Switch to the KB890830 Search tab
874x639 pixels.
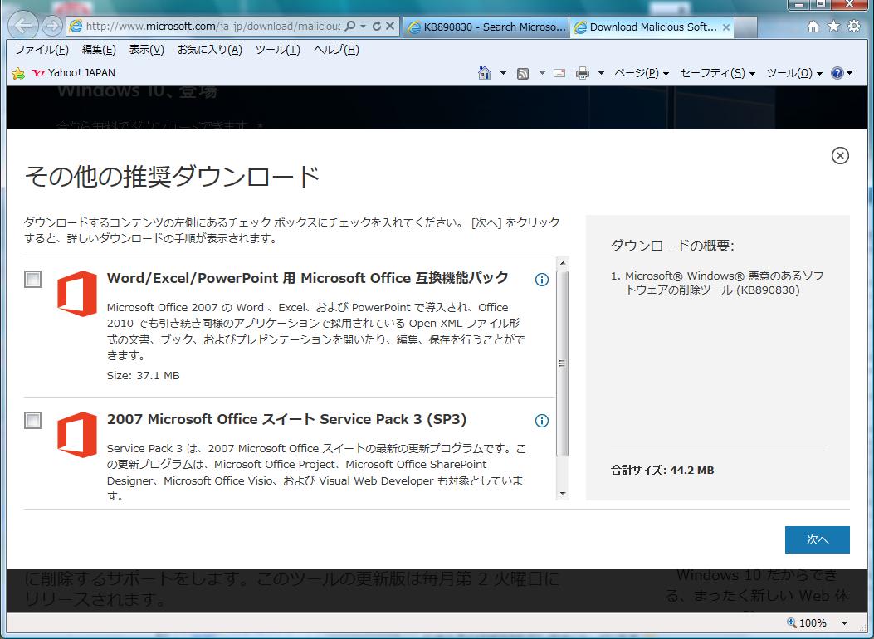486,27
